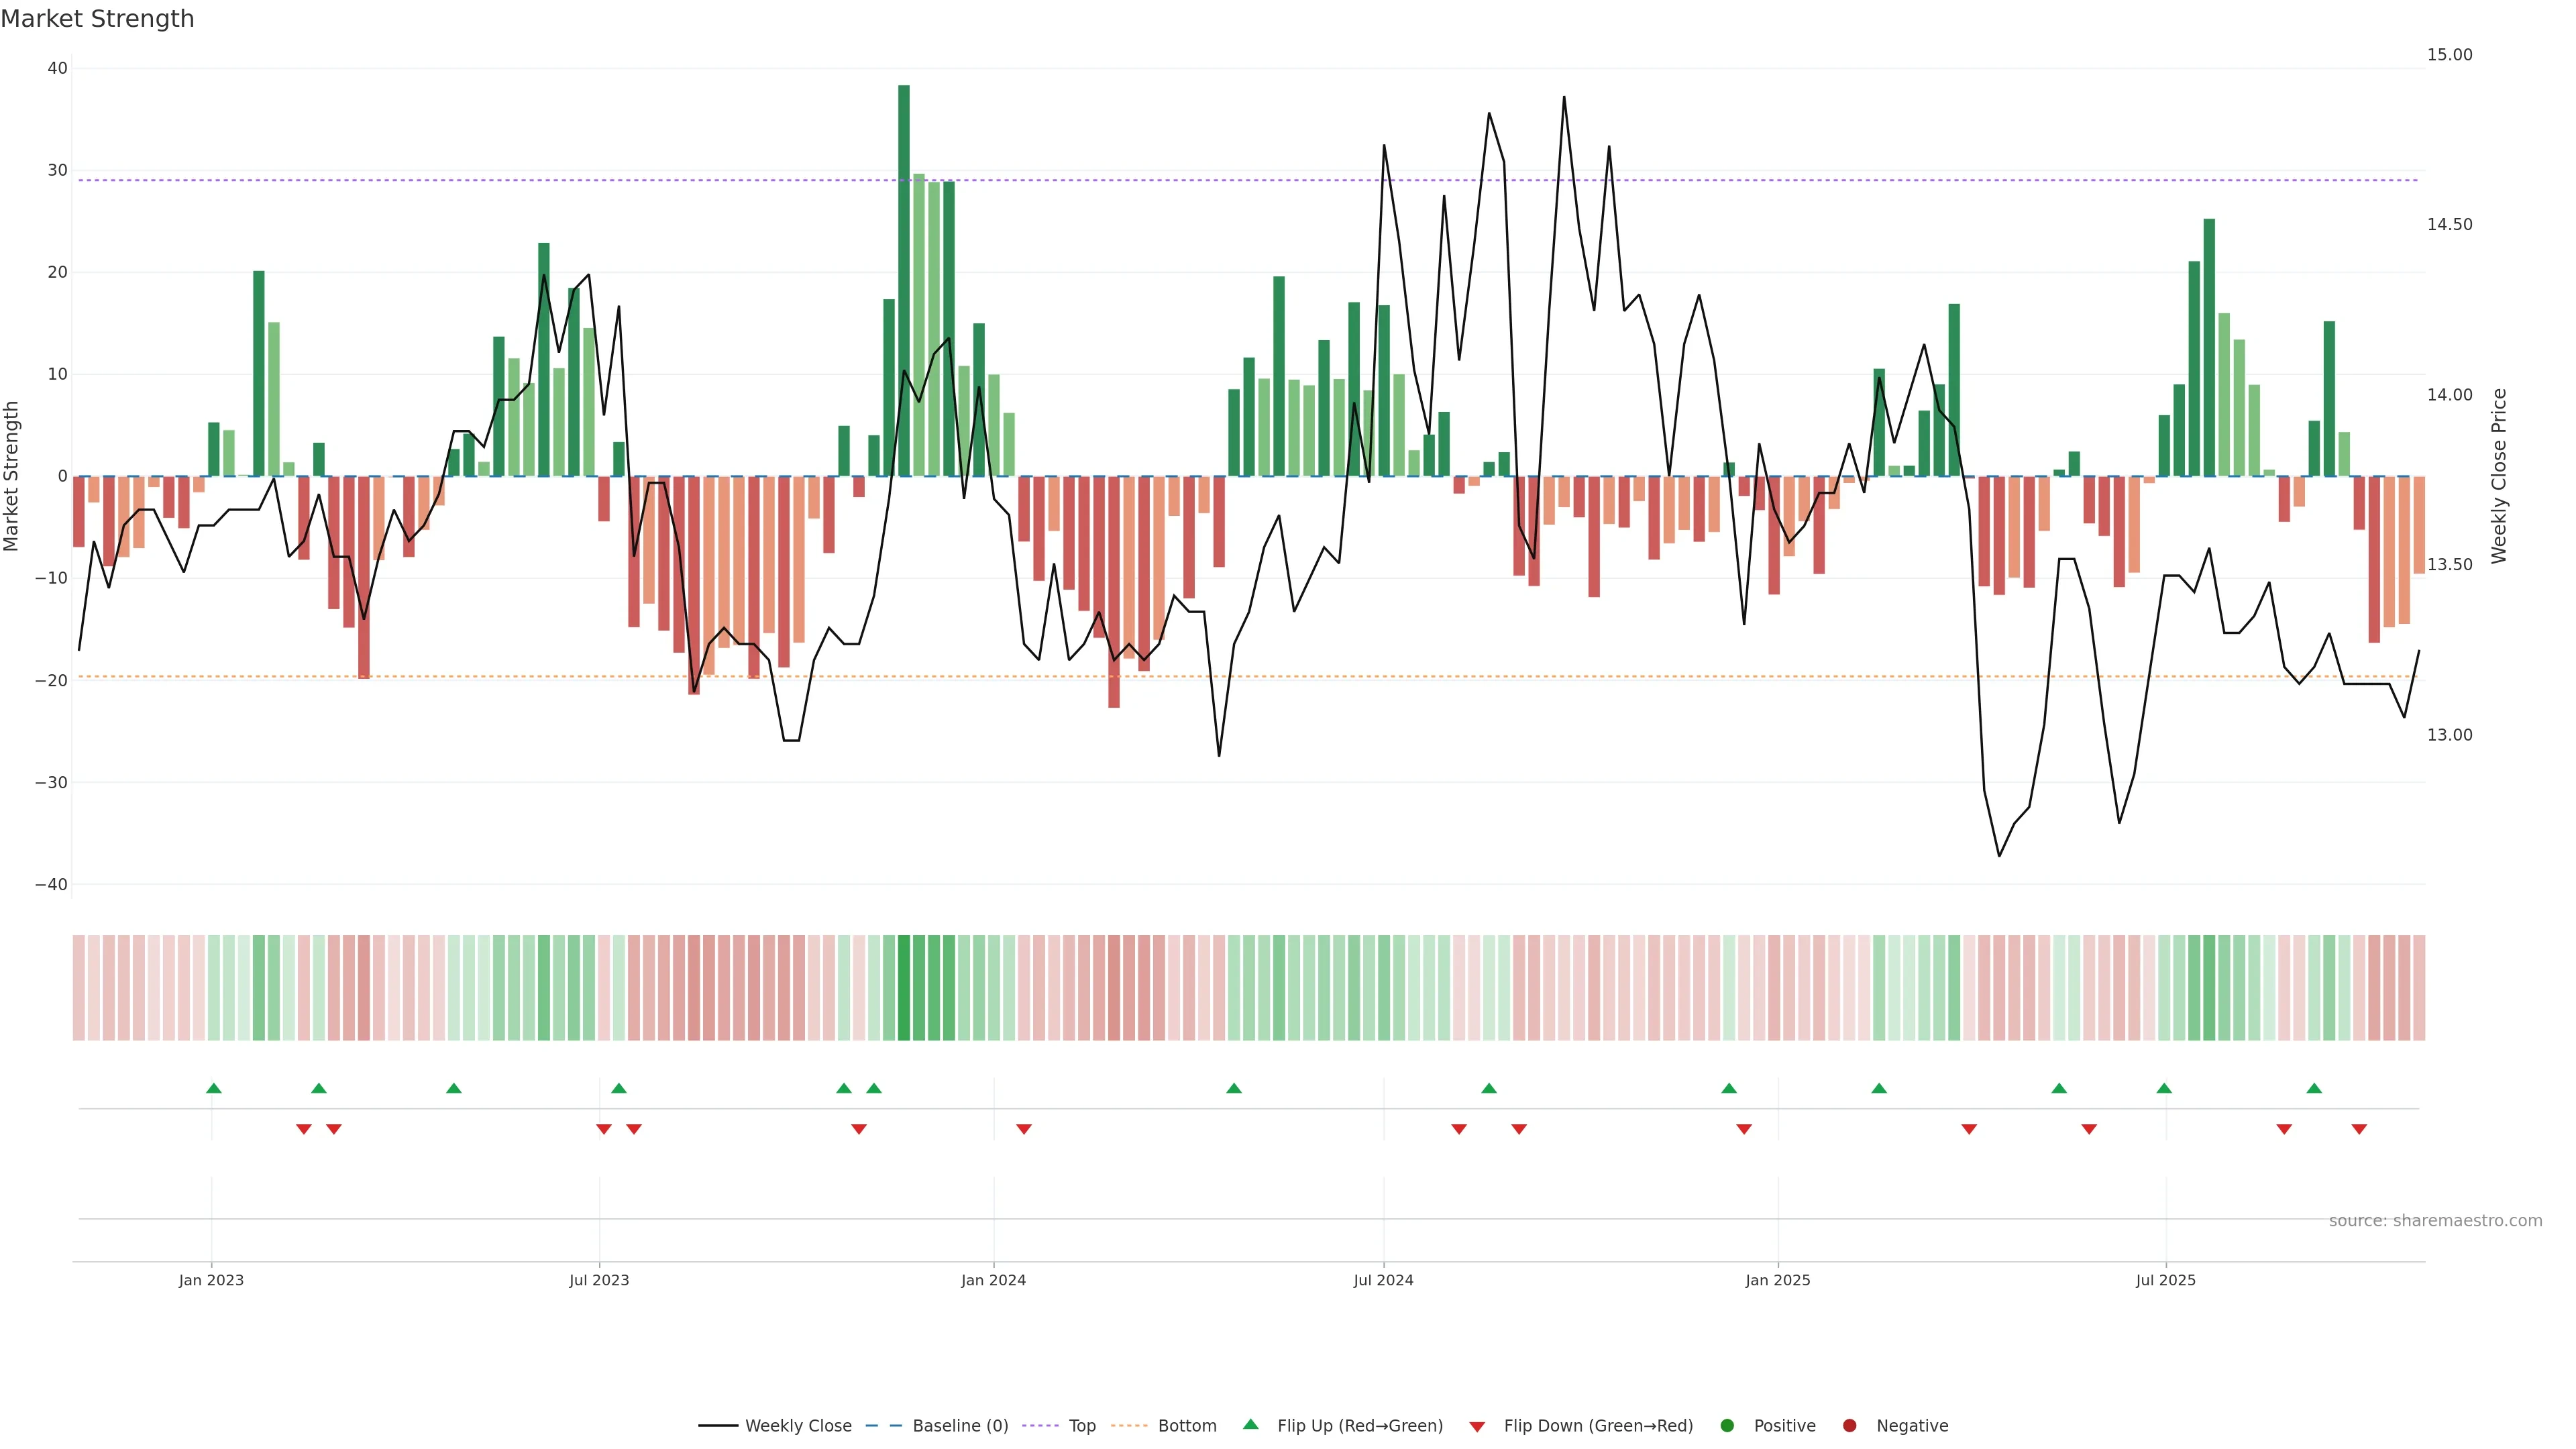Click darkest green cell in heatmap strip
The height and width of the screenshot is (1449, 2576).
pyautogui.click(x=904, y=988)
